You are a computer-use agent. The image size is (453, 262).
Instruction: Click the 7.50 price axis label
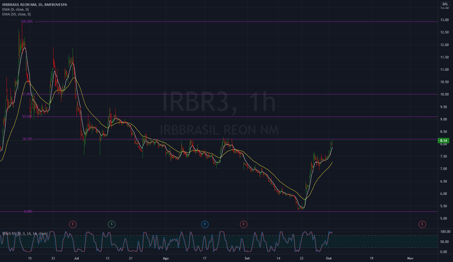pos(444,156)
